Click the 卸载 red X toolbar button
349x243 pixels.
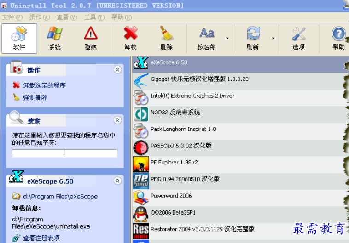click(x=131, y=39)
